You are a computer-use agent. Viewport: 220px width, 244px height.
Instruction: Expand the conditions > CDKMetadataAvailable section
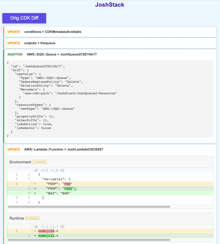[53, 32]
